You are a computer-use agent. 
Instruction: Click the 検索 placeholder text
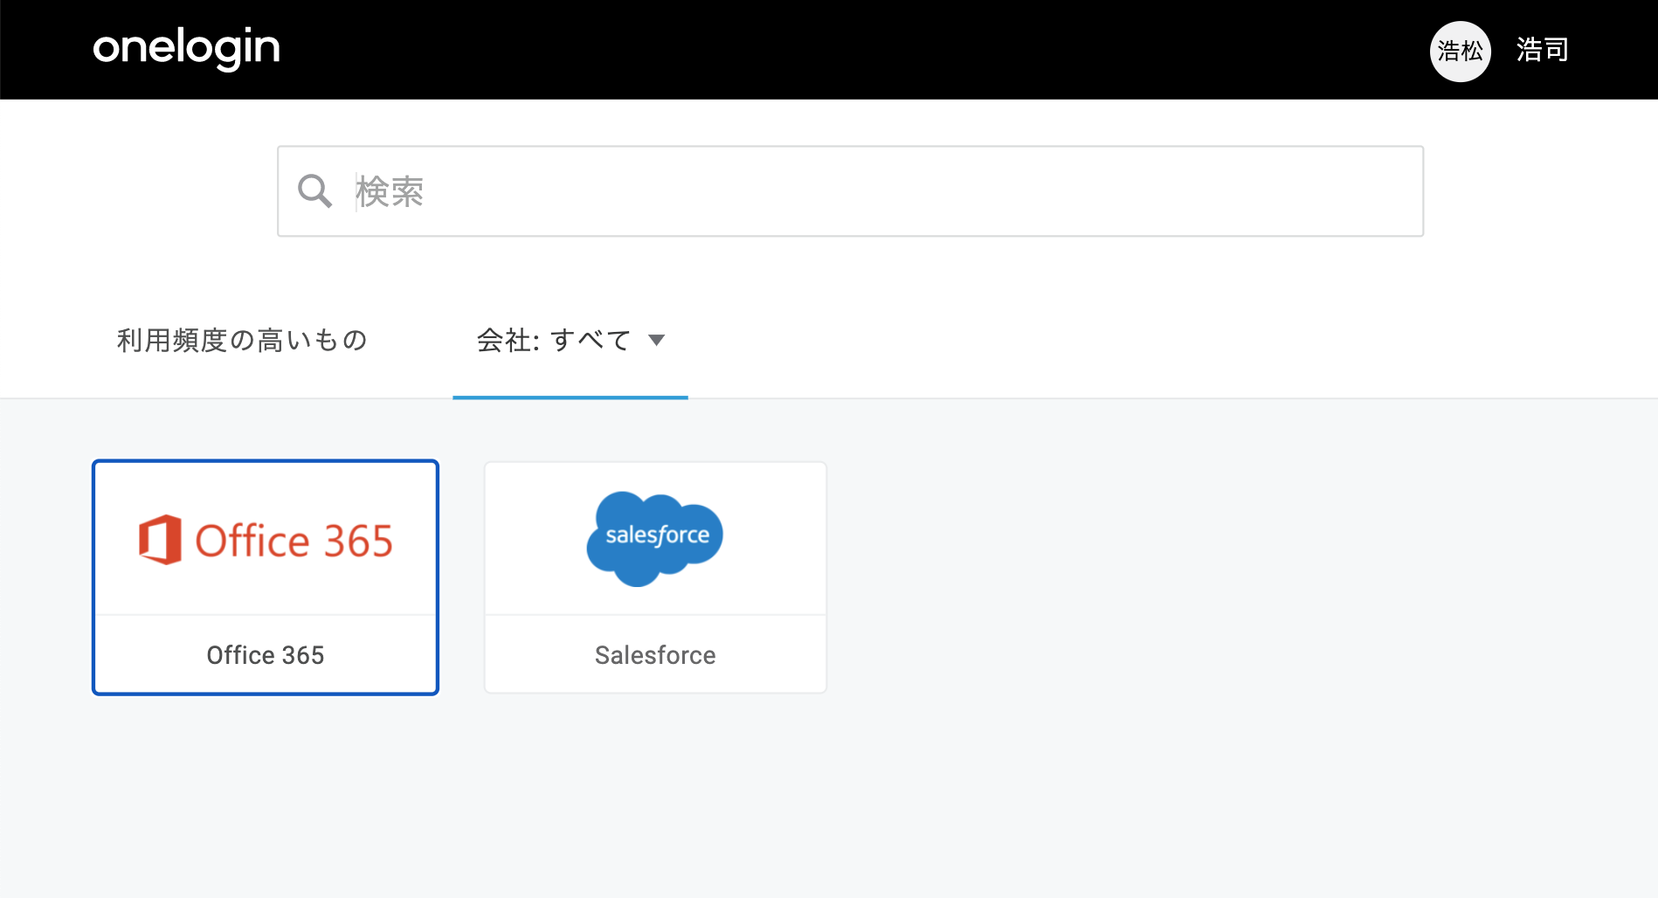pyautogui.click(x=390, y=191)
